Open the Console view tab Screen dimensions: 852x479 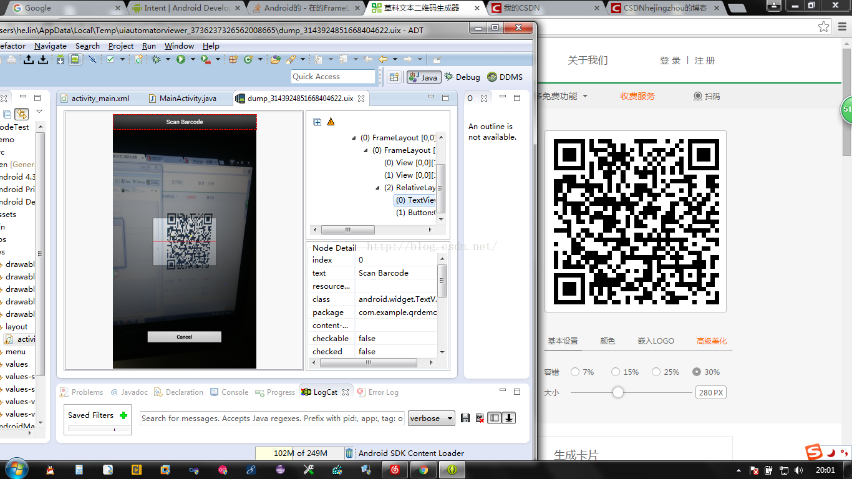(x=230, y=392)
